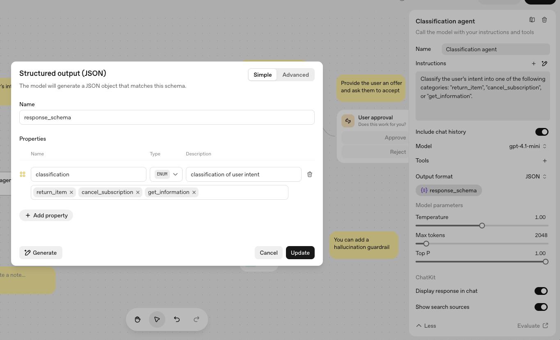This screenshot has width=560, height=340.
Task: Delete the Classification agent node
Action: tap(544, 20)
